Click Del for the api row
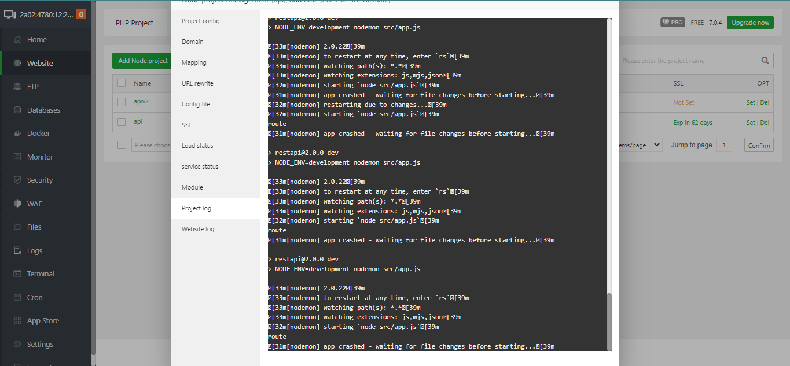This screenshot has height=366, width=790. [x=765, y=123]
